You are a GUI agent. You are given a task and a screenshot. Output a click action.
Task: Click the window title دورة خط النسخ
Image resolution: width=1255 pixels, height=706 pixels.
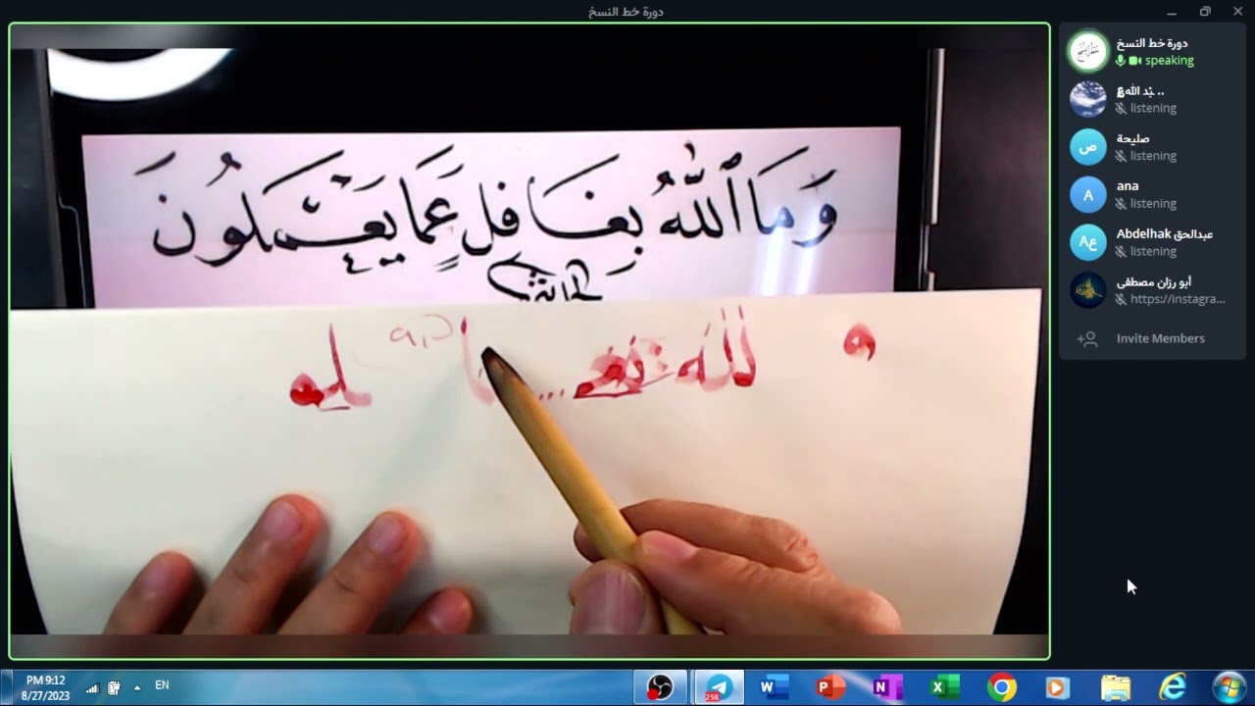[x=626, y=12]
